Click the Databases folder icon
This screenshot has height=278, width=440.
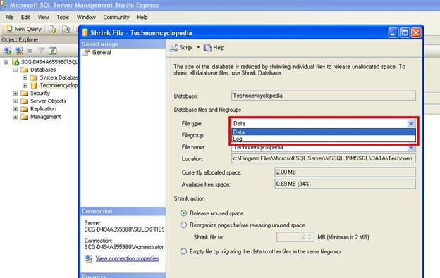click(25, 70)
